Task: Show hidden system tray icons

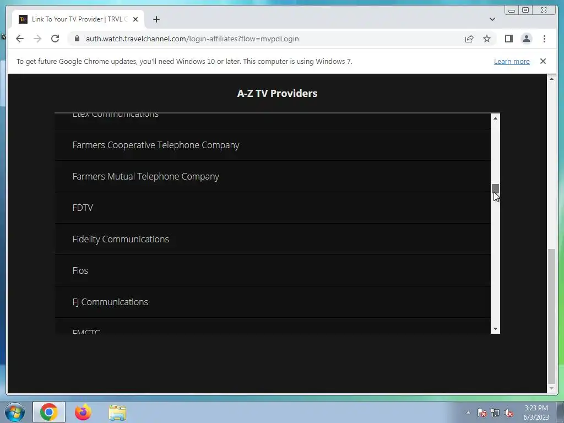Action: 468,413
